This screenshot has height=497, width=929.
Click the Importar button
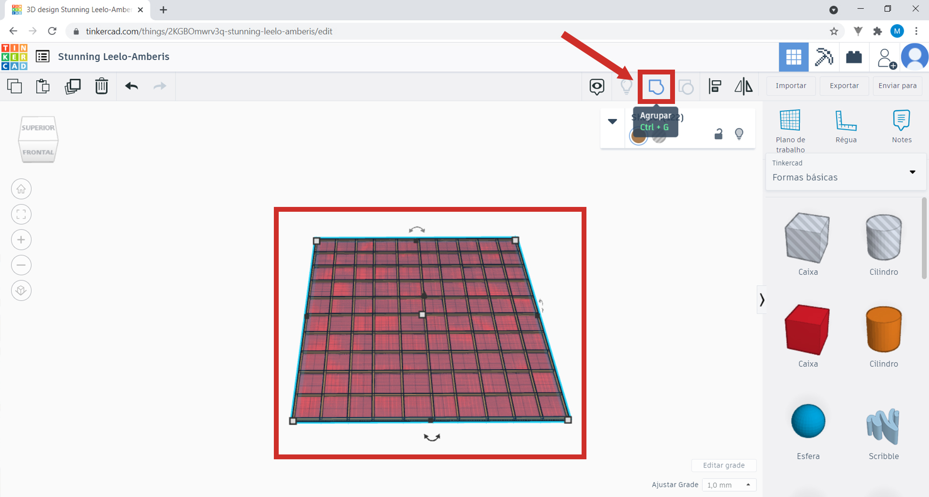coord(791,86)
